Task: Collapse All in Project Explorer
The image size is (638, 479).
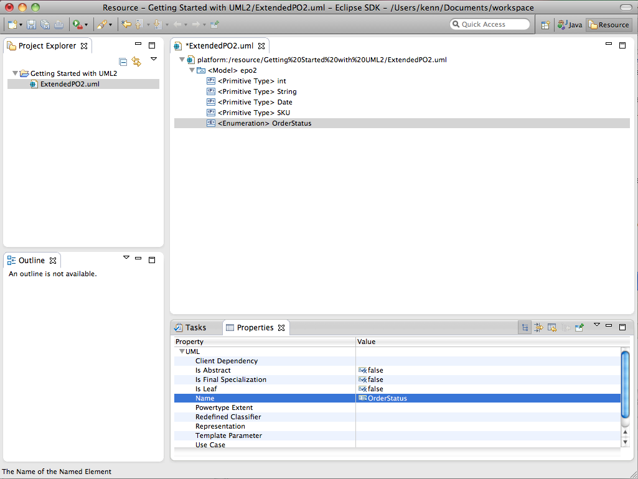Action: 123,62
